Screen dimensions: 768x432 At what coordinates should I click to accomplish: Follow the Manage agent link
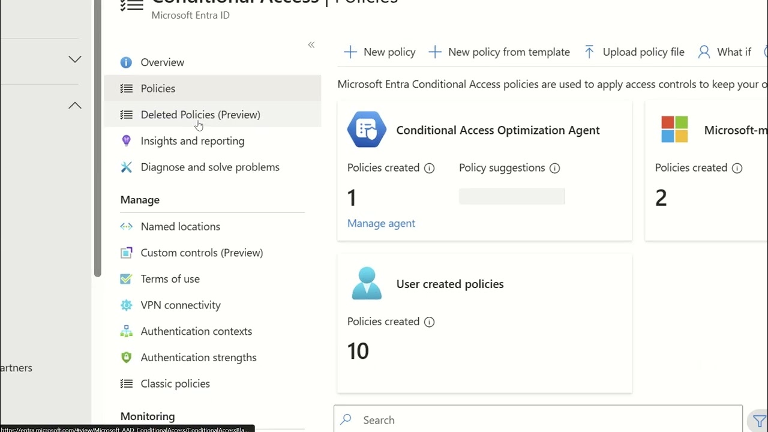381,223
